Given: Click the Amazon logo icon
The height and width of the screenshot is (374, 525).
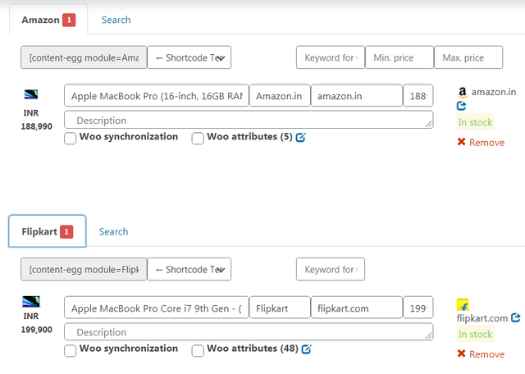Looking at the screenshot, I should [463, 92].
